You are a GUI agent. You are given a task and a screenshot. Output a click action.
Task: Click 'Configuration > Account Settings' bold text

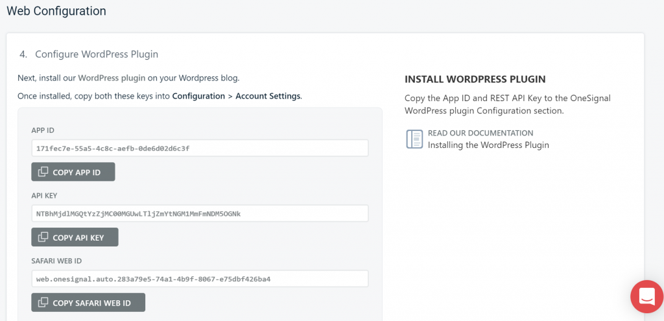pos(236,96)
